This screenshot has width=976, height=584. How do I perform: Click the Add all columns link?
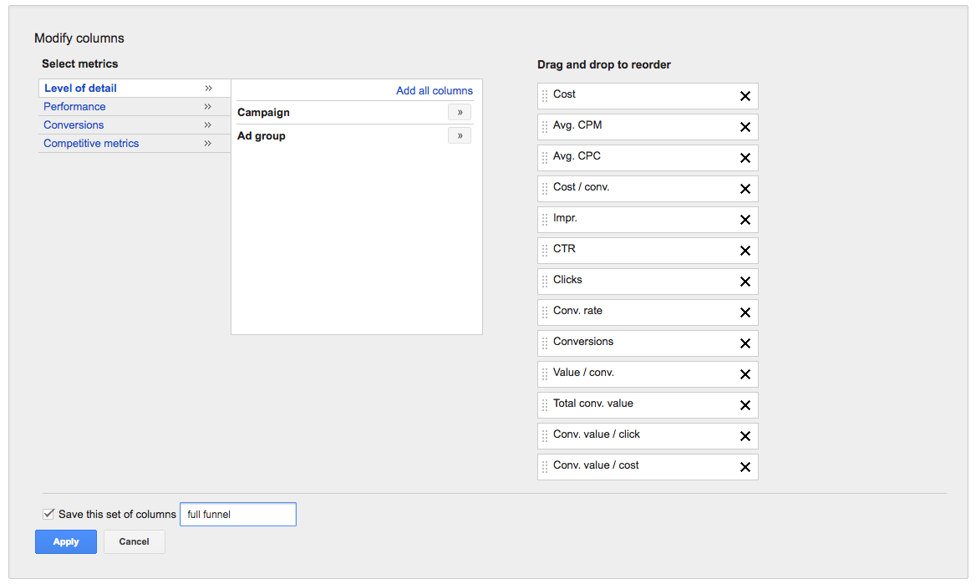click(435, 90)
